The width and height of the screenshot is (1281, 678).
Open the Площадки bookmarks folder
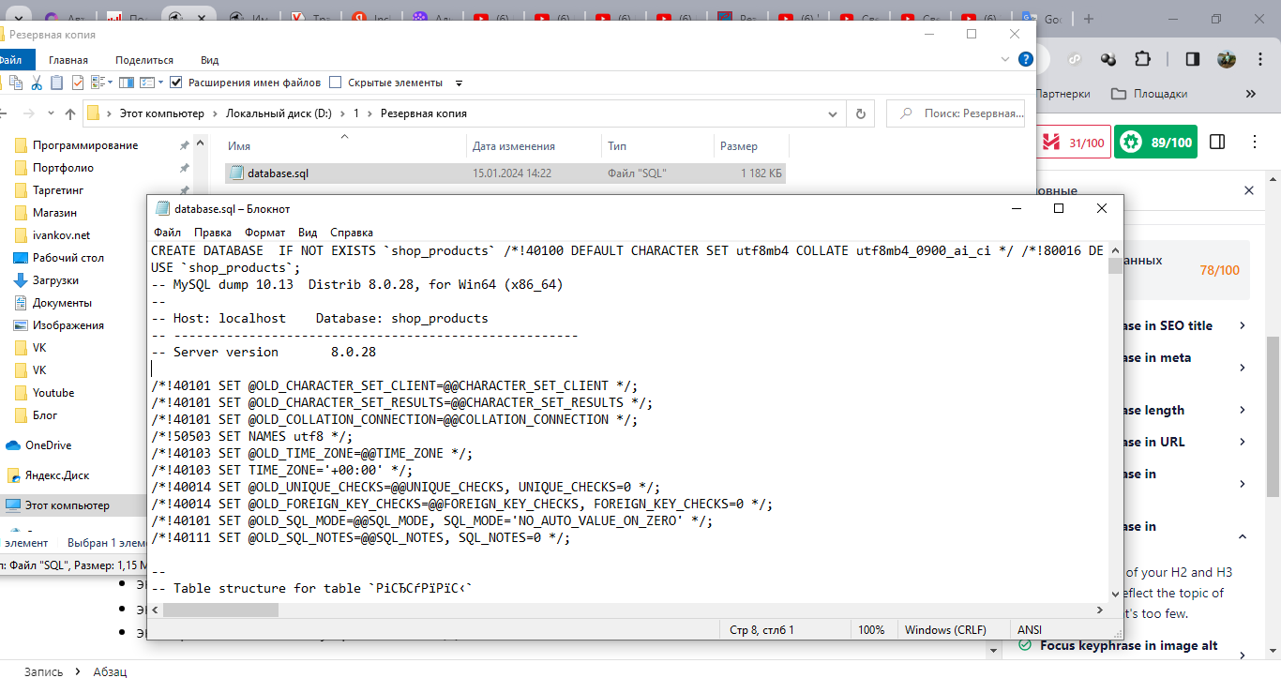[x=1150, y=94]
